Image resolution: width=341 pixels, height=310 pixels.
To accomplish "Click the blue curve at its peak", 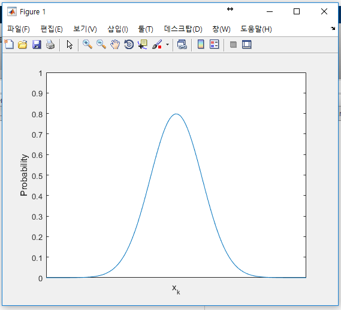I will (x=176, y=114).
